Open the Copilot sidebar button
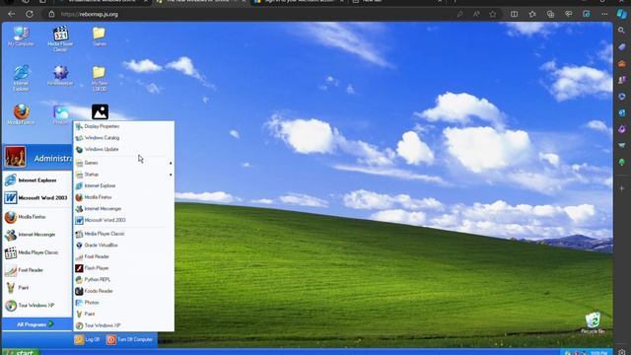 [622, 14]
